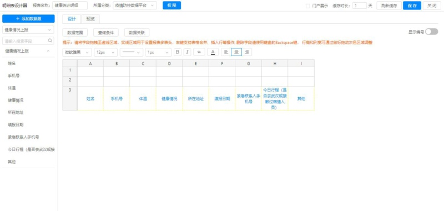Click empty cell D2 in grid
The height and width of the screenshot is (211, 444).
point(169,82)
